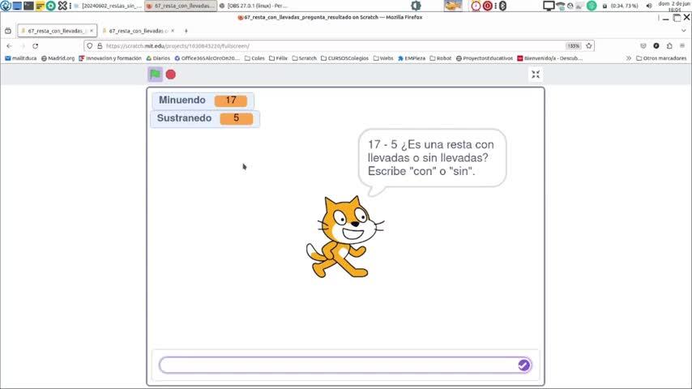Switch to the first 67_resta_con_llevadas tab
Image resolution: width=692 pixels, height=389 pixels.
coord(58,31)
